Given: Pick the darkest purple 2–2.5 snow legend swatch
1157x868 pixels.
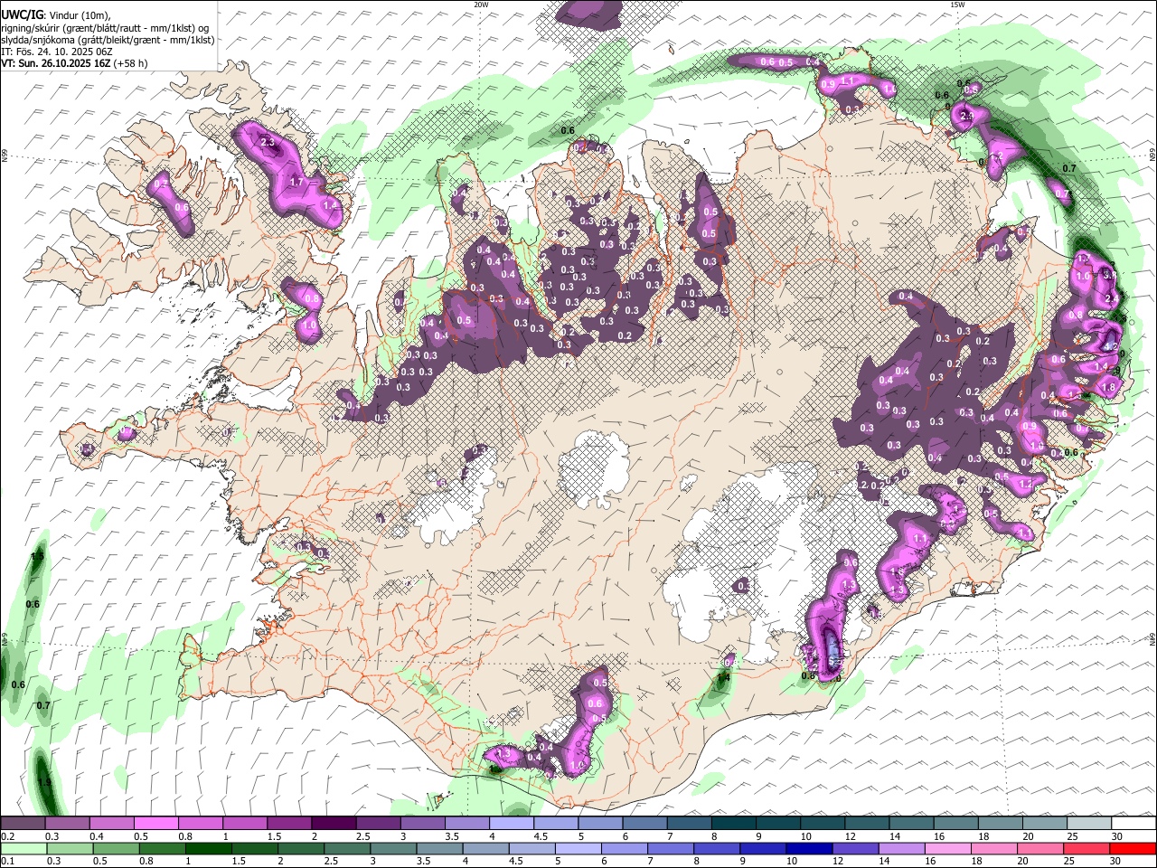Looking at the screenshot, I should click(x=334, y=824).
